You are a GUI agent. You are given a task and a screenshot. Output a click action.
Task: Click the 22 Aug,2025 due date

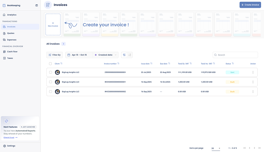click(x=165, y=72)
